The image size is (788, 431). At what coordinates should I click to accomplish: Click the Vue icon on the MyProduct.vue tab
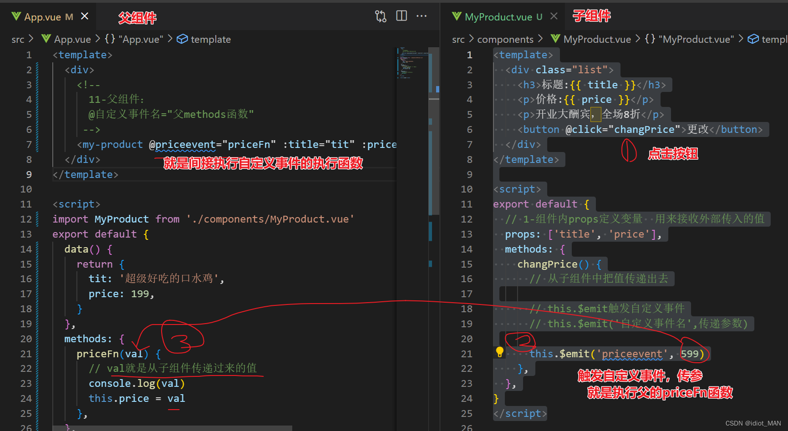pos(457,17)
